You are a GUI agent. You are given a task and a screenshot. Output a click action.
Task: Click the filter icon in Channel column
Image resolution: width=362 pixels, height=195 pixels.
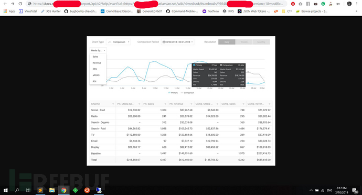click(113, 104)
